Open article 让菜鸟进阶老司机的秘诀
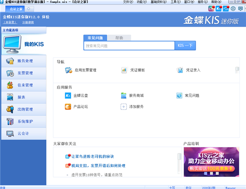Screen dimensions: 246x189 [x=92, y=157]
